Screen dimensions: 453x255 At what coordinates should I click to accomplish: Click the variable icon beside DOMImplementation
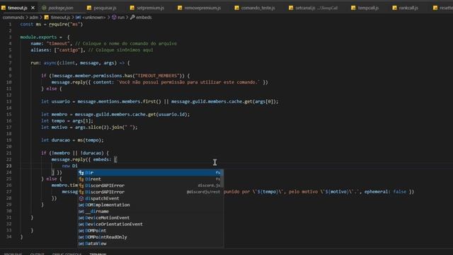(81, 205)
